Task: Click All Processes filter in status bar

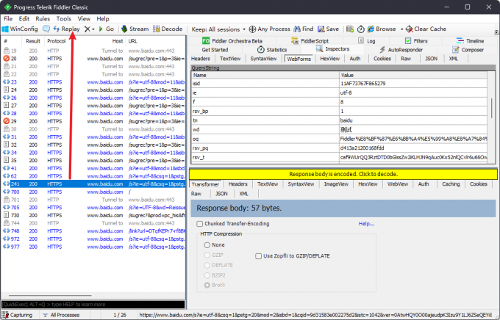Action: (x=61, y=315)
